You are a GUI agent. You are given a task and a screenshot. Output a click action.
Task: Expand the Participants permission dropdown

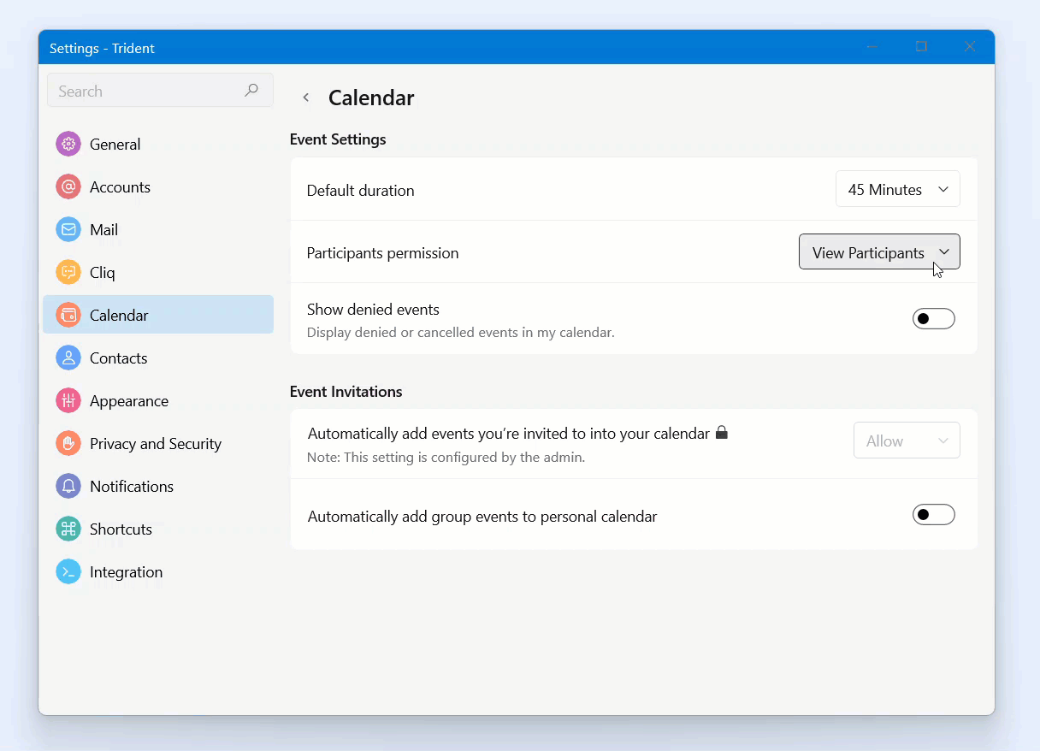point(879,252)
